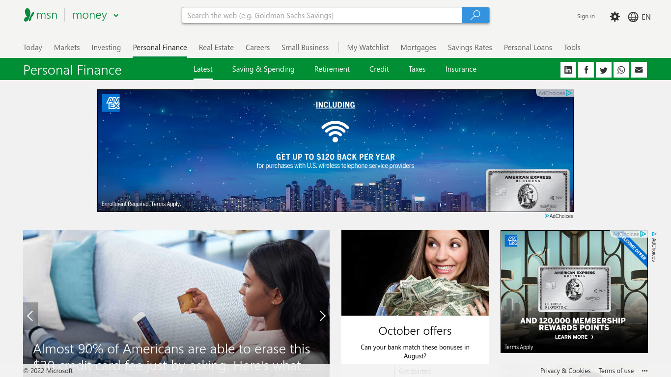Switch to the Markets tab
671x377 pixels.
(67, 48)
